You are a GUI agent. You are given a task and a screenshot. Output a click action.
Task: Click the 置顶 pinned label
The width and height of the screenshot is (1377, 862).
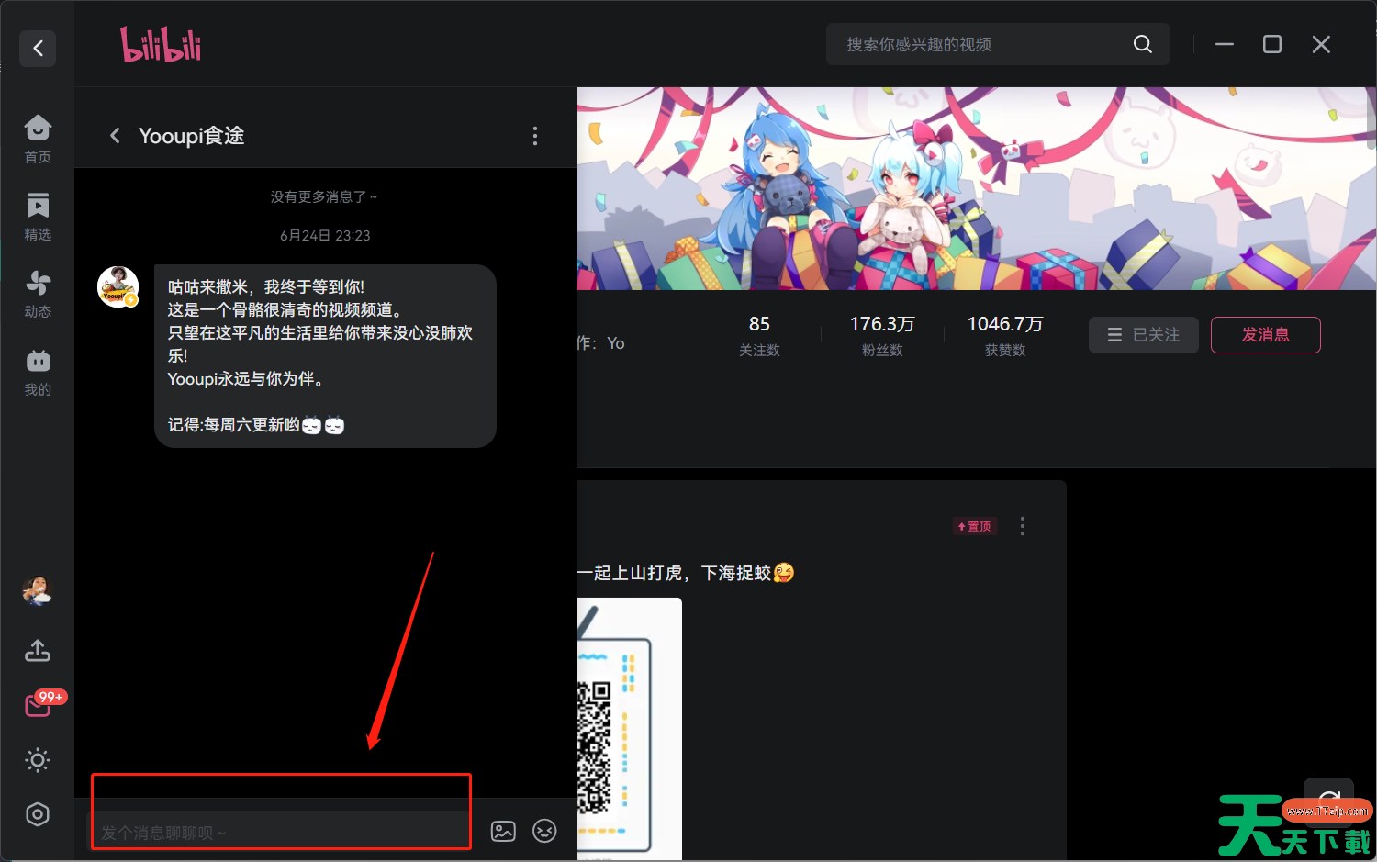click(973, 525)
